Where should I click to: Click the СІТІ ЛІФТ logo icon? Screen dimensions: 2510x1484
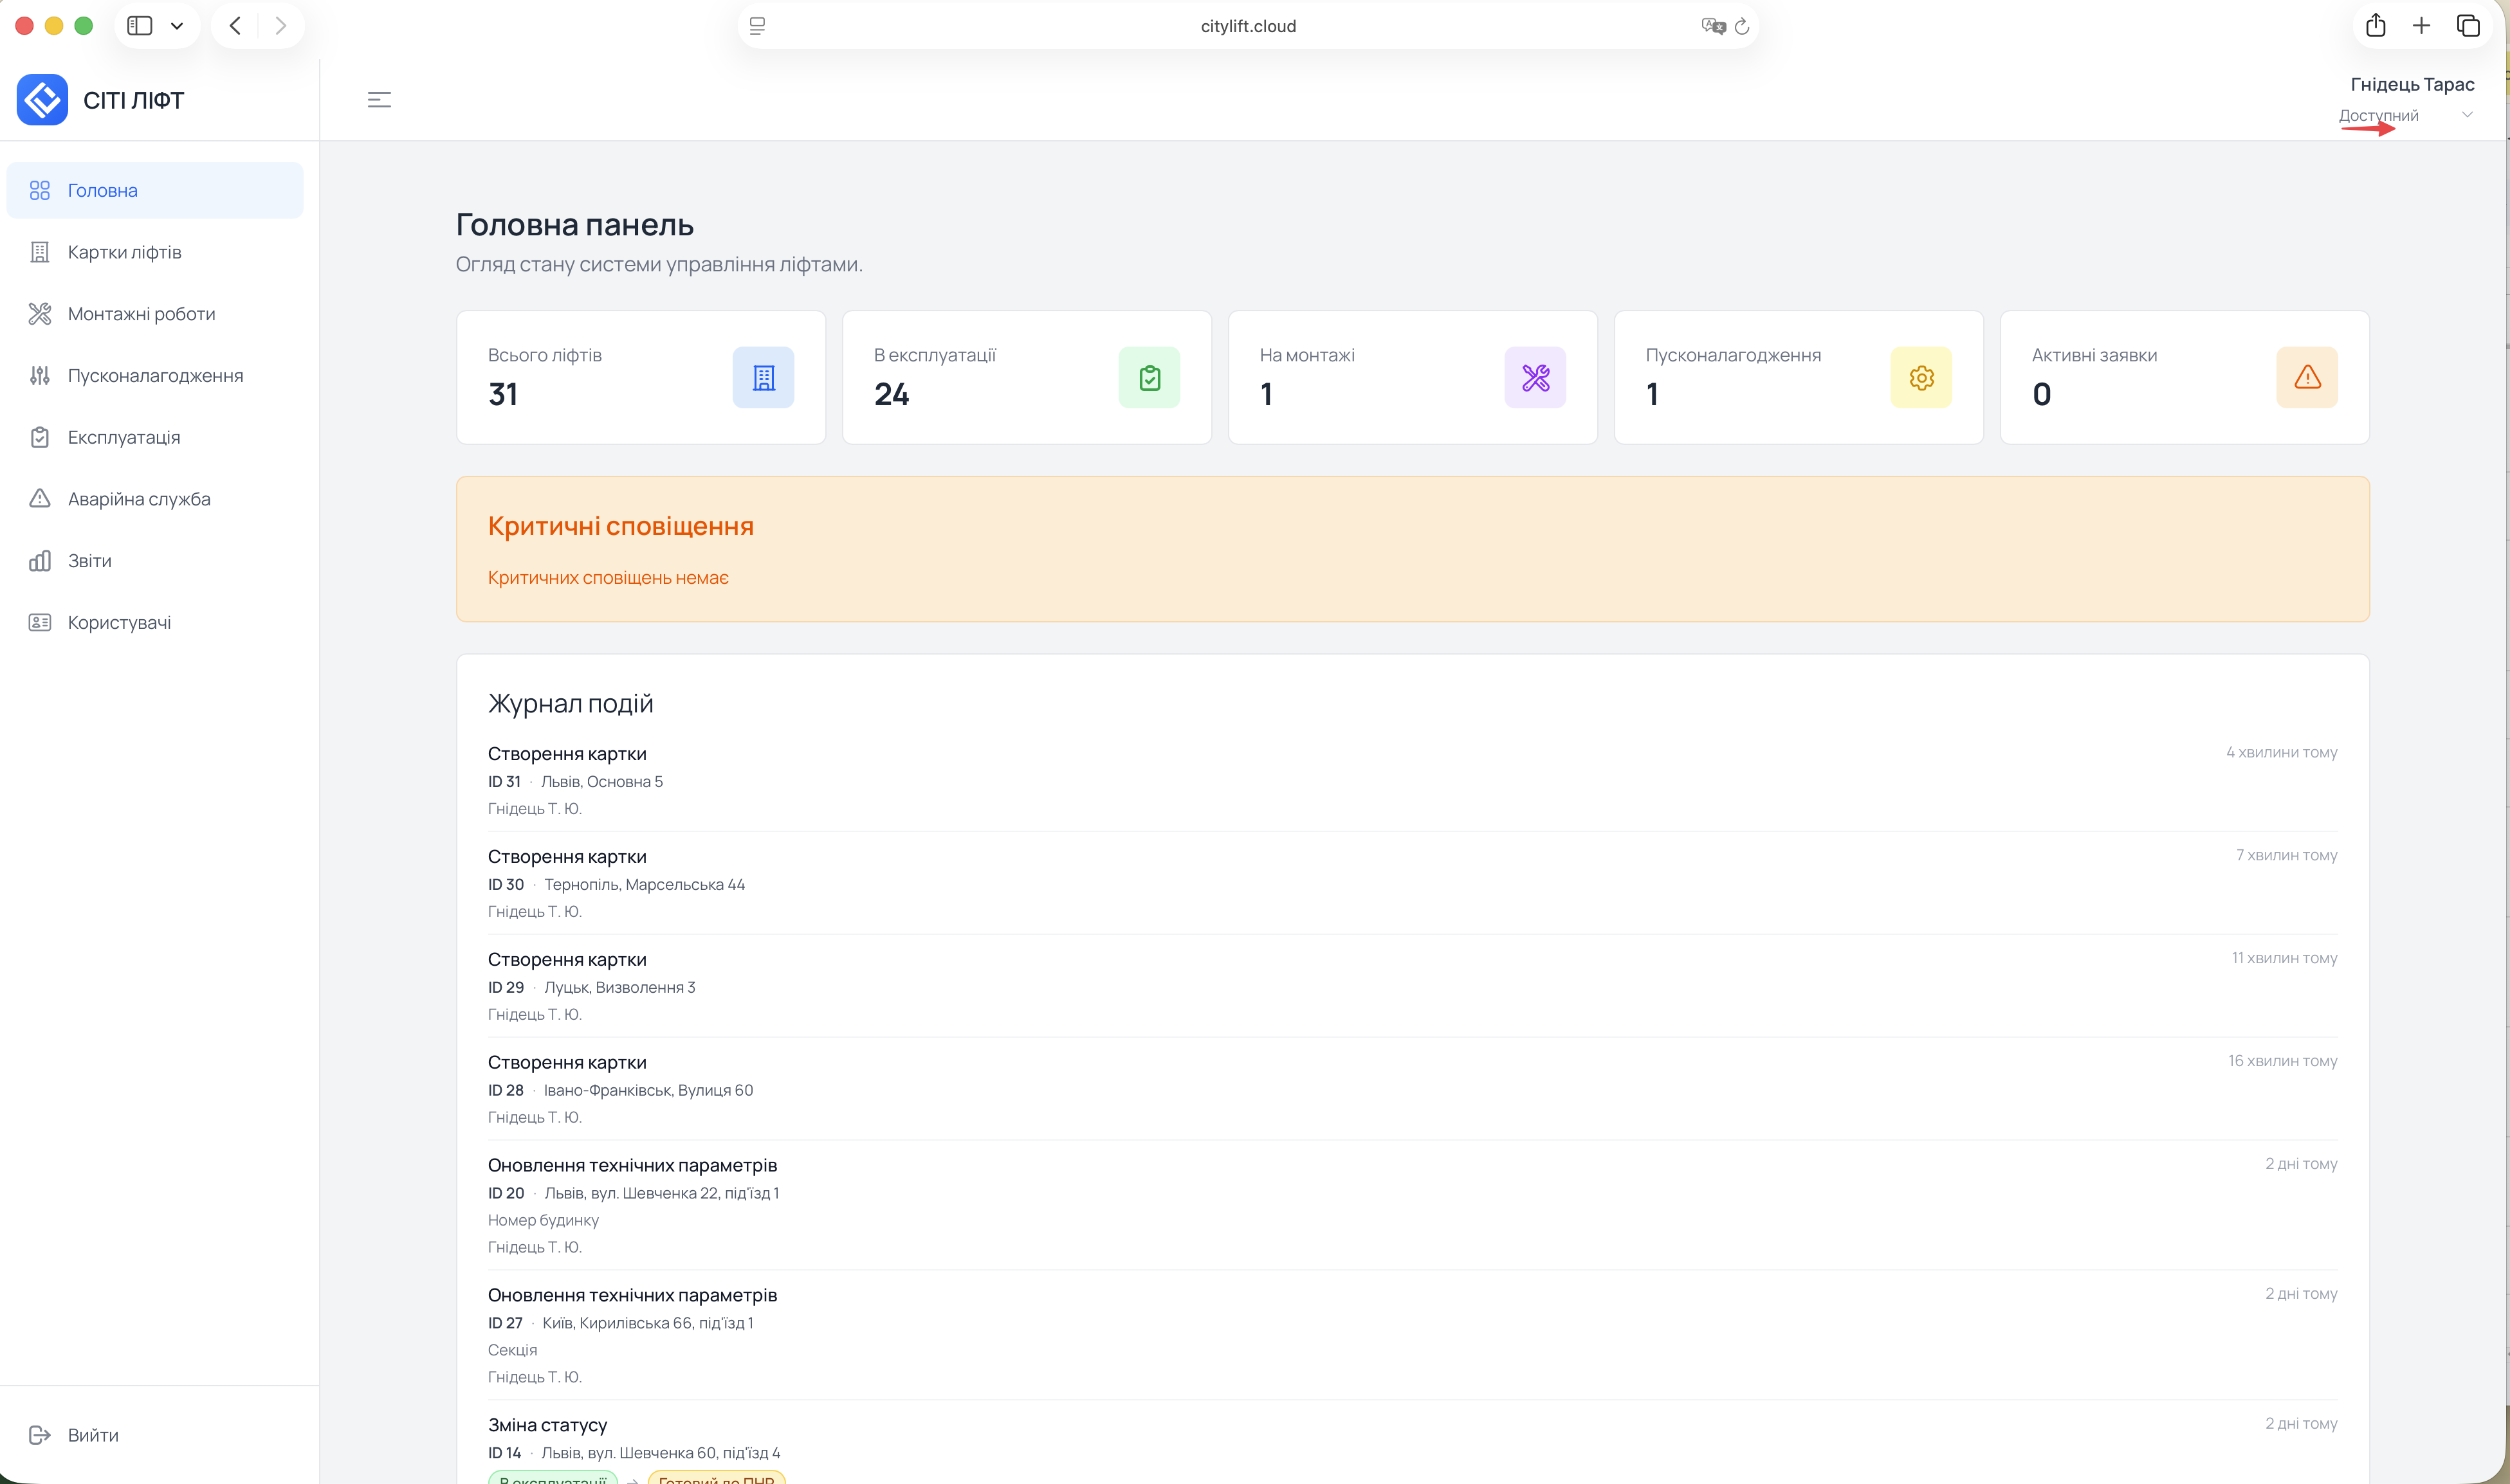pyautogui.click(x=42, y=100)
